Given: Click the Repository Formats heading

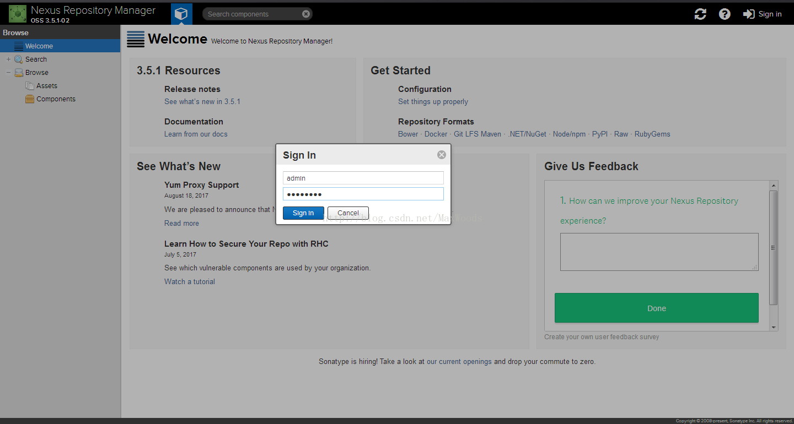Looking at the screenshot, I should point(436,122).
